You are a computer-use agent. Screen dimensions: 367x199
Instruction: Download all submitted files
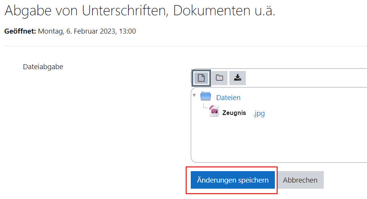(237, 78)
